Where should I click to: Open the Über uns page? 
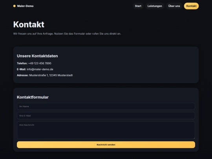[x=174, y=6]
